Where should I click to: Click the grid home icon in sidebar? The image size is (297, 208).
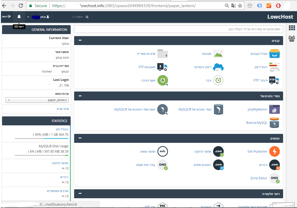[292, 28]
